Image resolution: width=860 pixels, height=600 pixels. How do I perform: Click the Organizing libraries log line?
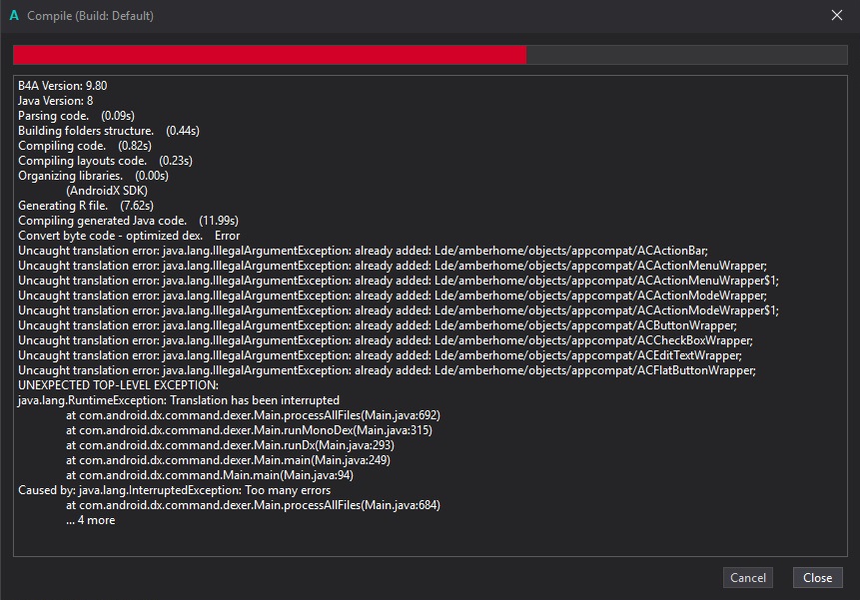tap(93, 176)
